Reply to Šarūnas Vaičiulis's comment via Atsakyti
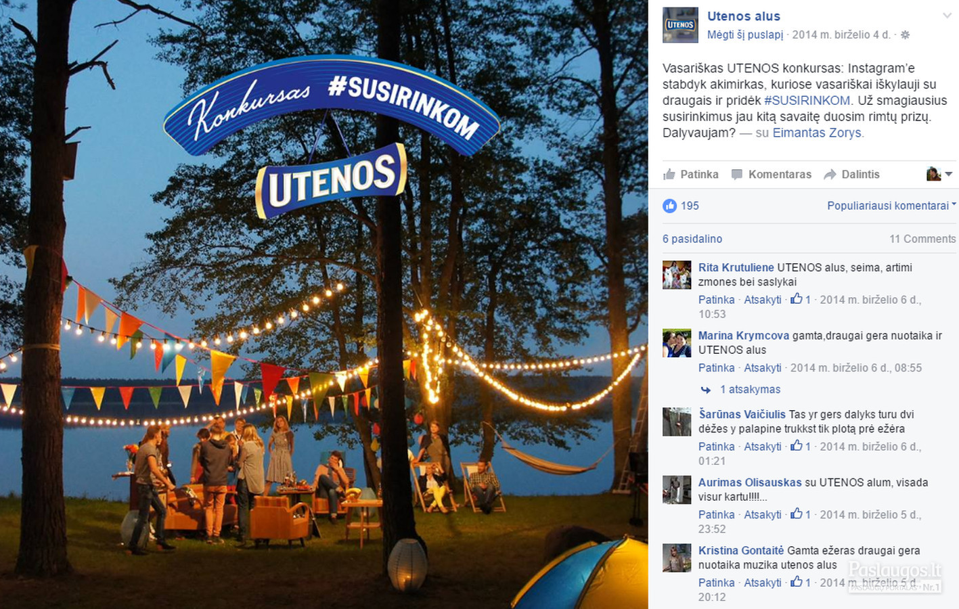Image resolution: width=959 pixels, height=609 pixels. [763, 447]
